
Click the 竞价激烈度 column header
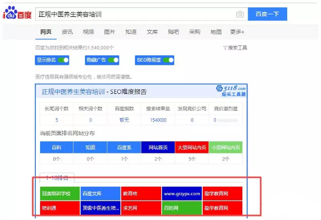[x=226, y=109]
